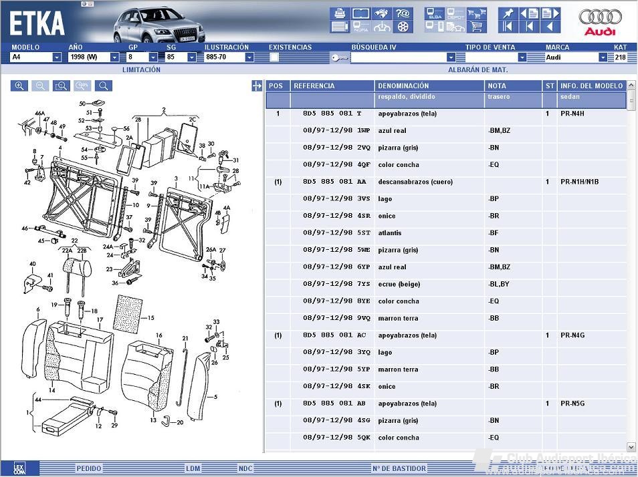Screen dimensions: 638x477
Task: Activate the zoom-to-area magnifier tool
Action: [62, 86]
